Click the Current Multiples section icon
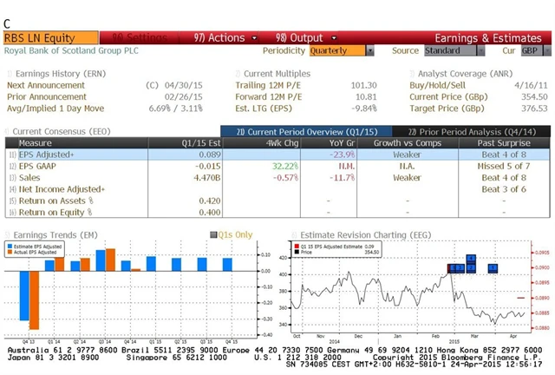Image resolution: width=555 pixels, height=375 pixels. point(238,74)
